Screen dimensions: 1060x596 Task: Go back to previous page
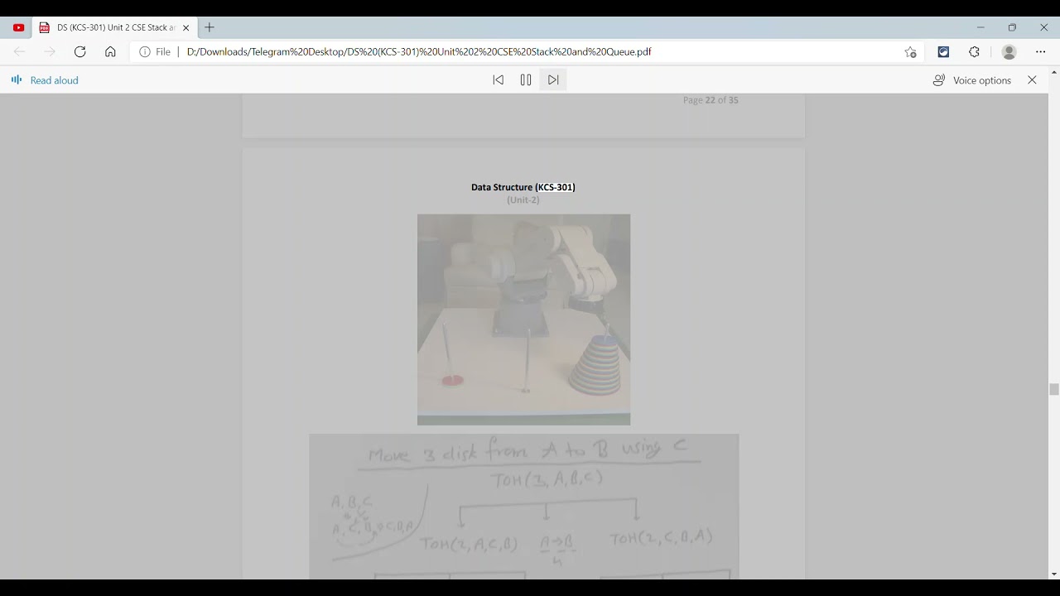tap(20, 51)
